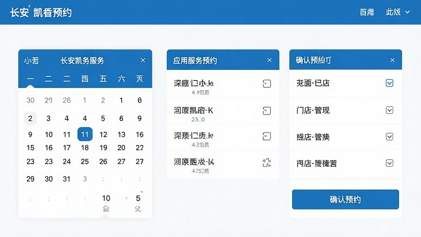421x237 pixels.
Task: Choose date 15 in the calendar
Action: point(30,148)
